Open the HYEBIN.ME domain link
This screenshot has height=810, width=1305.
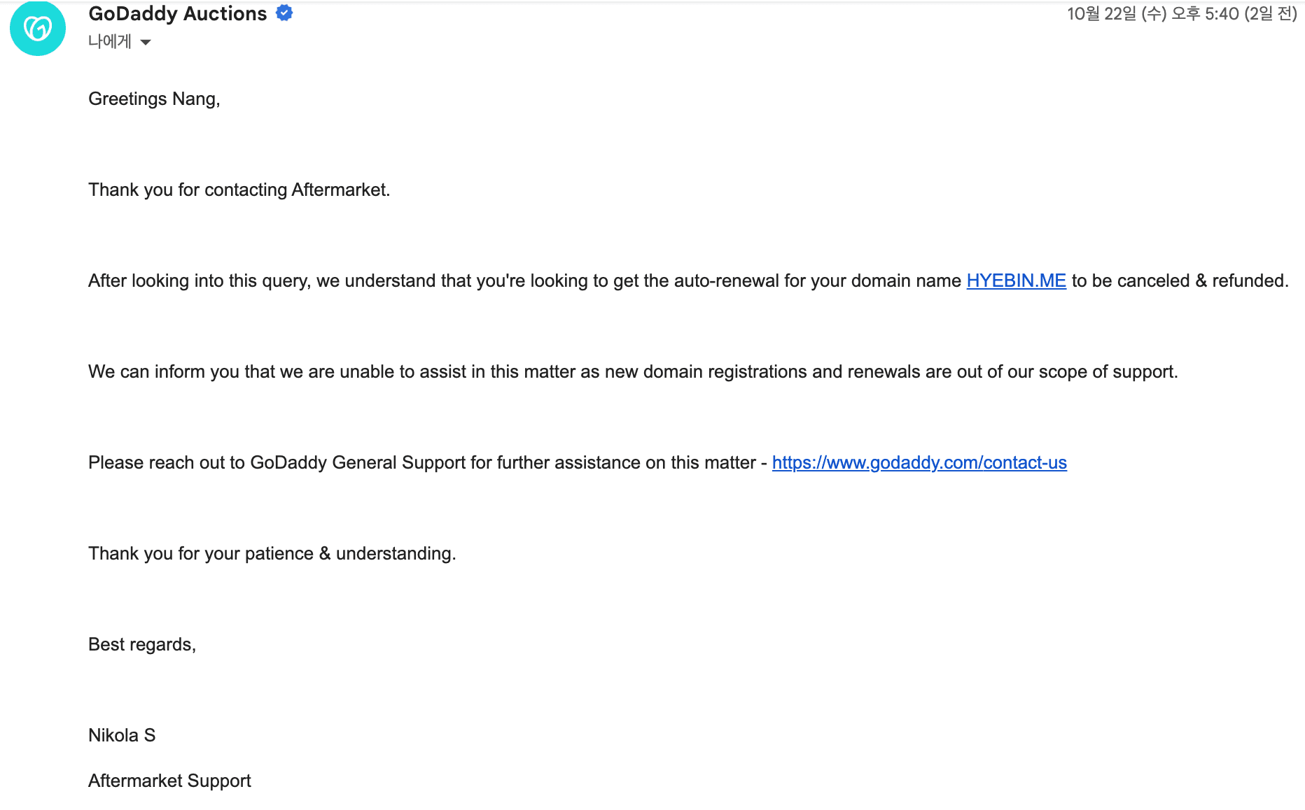click(1016, 281)
